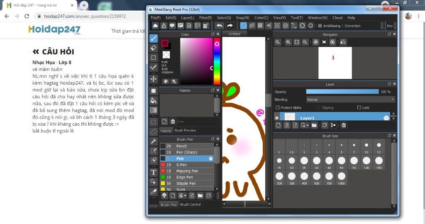Select the Pencil brush
This screenshot has height=224, width=425.
coord(187,146)
